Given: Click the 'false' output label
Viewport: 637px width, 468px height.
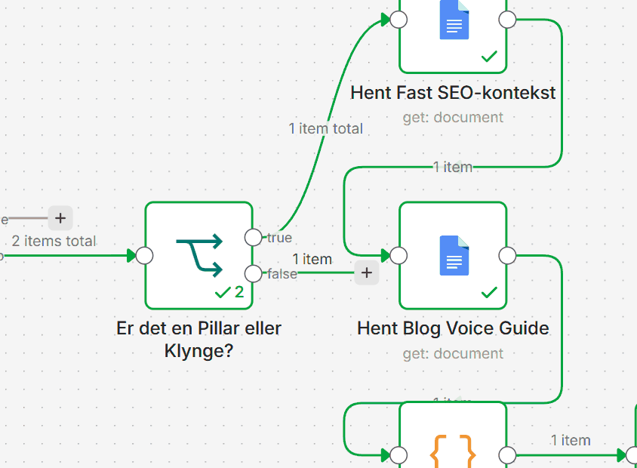Looking at the screenshot, I should tap(282, 274).
